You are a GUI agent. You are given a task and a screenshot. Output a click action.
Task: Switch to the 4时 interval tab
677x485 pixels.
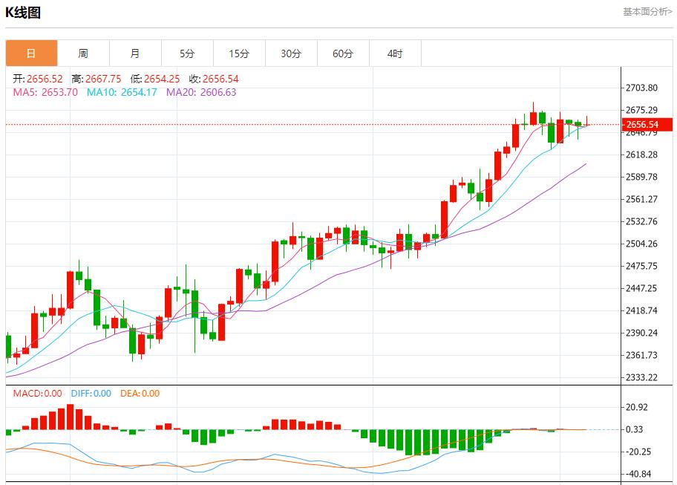(x=395, y=53)
